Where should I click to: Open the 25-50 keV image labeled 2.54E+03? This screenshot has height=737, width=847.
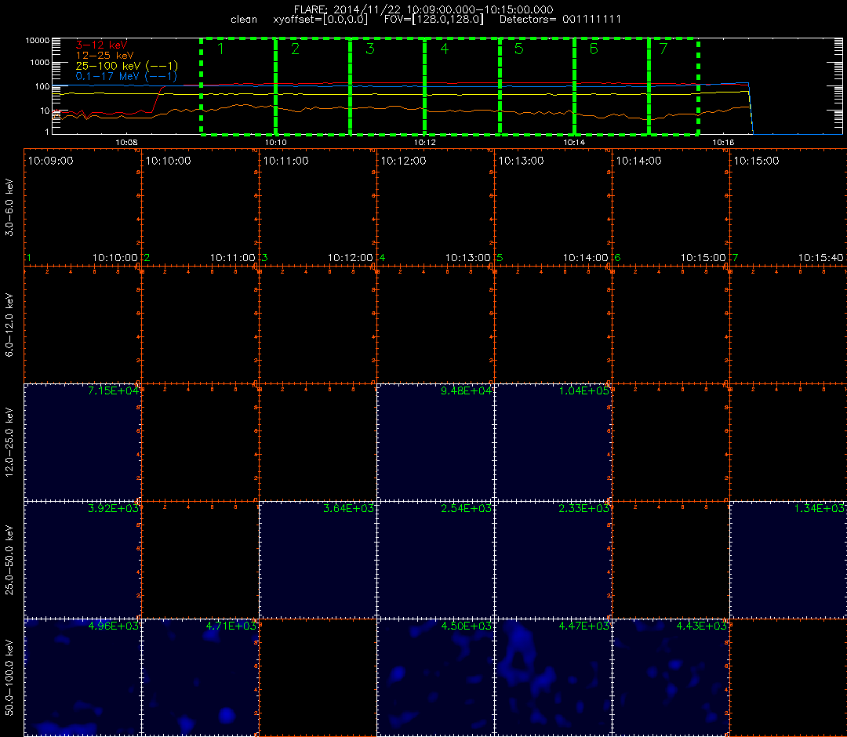pos(435,560)
